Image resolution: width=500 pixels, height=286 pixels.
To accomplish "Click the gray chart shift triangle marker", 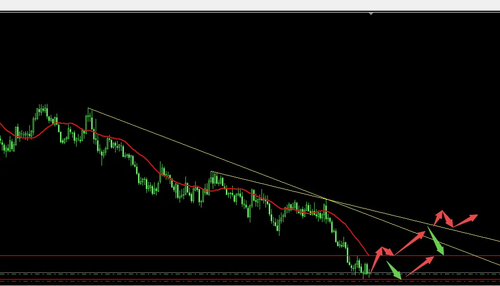I will pos(371,14).
